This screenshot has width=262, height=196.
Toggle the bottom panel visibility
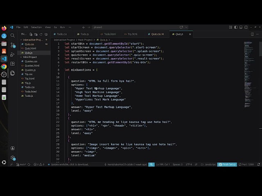tap(241, 27)
